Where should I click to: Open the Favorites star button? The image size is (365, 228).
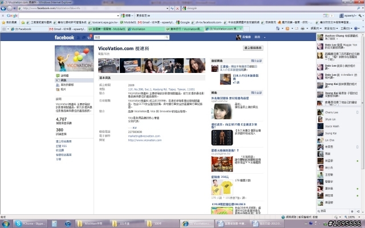coord(9,22)
